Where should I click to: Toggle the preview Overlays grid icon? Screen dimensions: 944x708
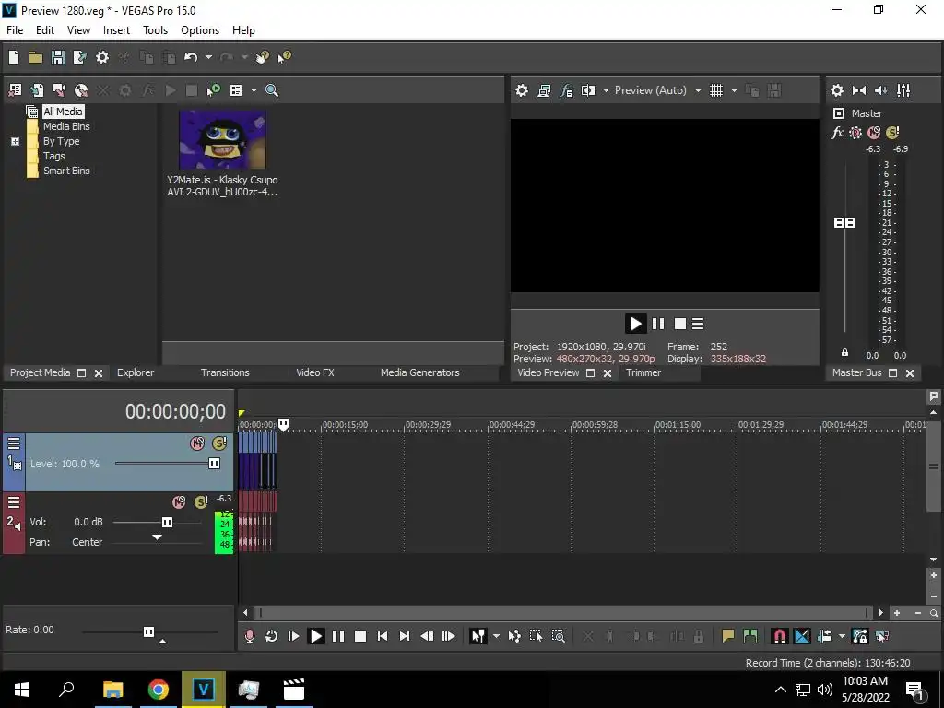click(x=715, y=90)
